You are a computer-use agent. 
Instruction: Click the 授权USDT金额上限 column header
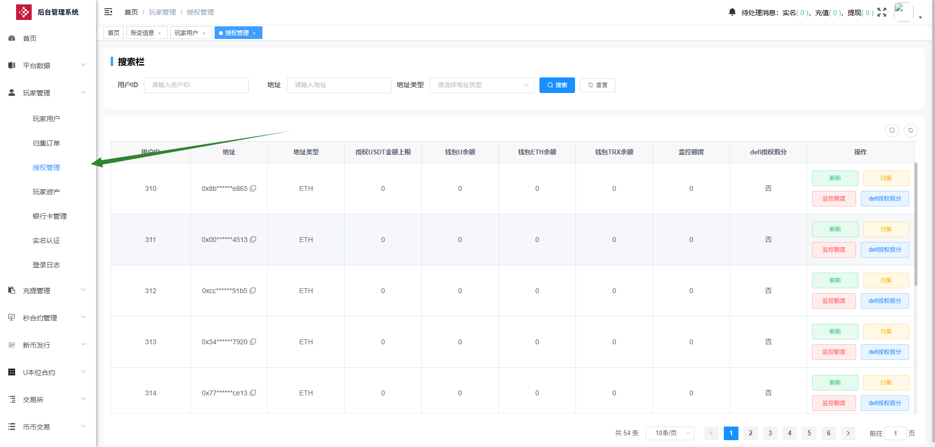click(383, 152)
